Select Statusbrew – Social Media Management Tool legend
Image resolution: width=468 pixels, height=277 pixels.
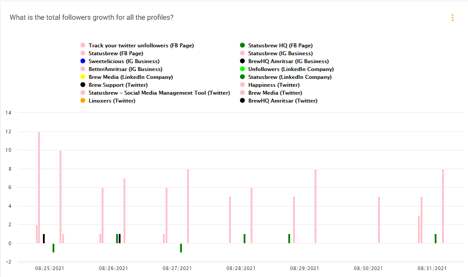coord(159,93)
